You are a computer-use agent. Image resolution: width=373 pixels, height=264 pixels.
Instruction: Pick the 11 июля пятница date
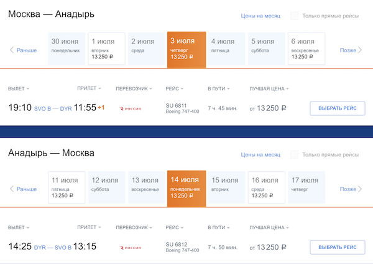point(67,187)
